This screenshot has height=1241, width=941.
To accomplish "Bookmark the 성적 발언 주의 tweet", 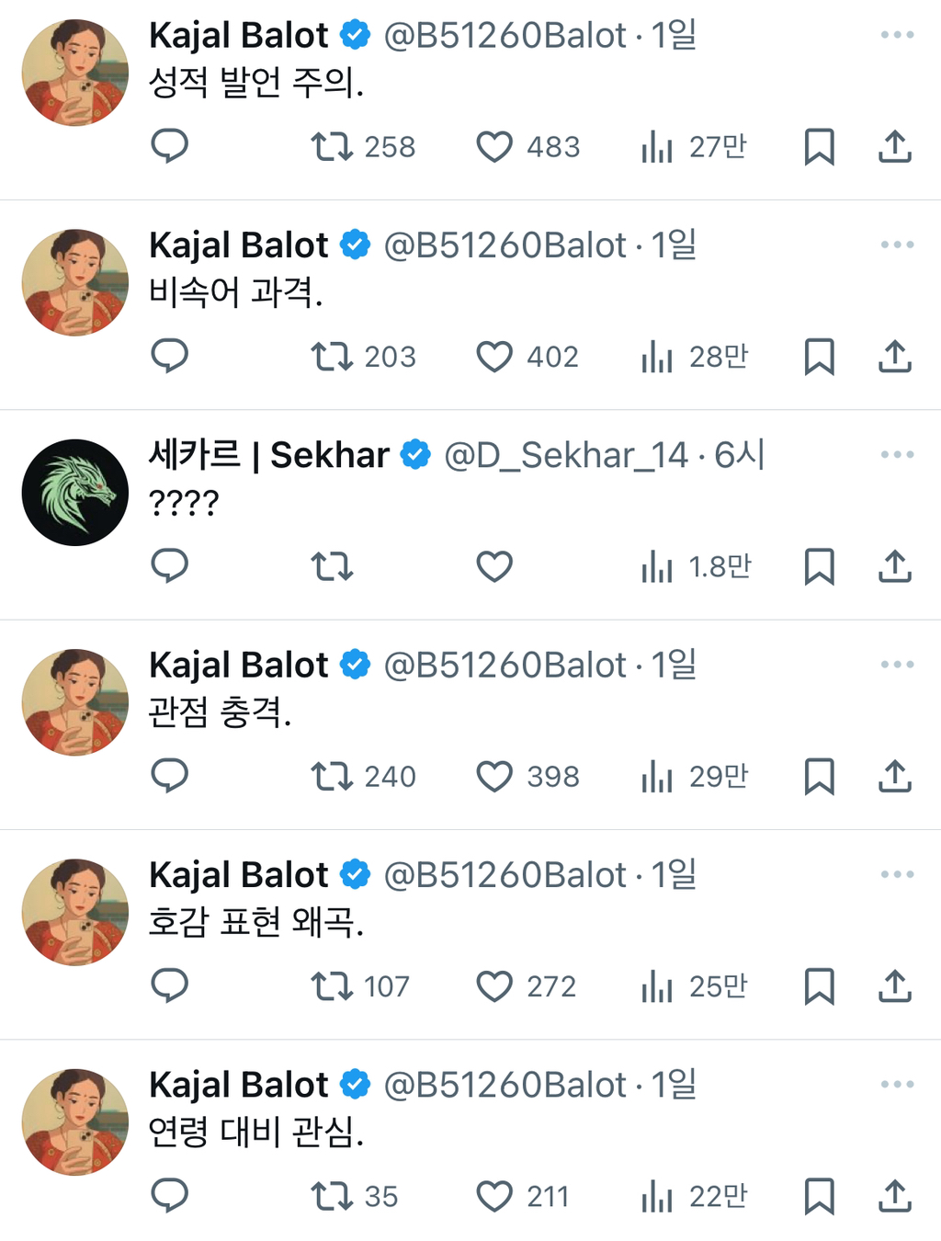I will pos(819,147).
